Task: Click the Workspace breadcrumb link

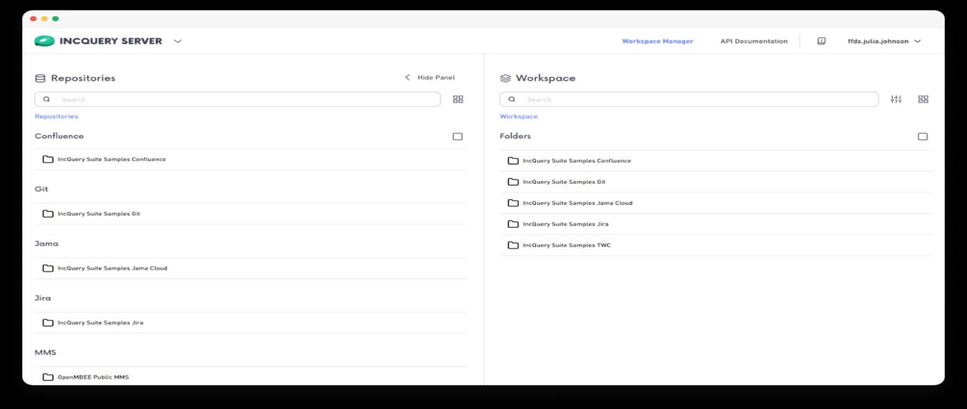Action: pos(519,117)
